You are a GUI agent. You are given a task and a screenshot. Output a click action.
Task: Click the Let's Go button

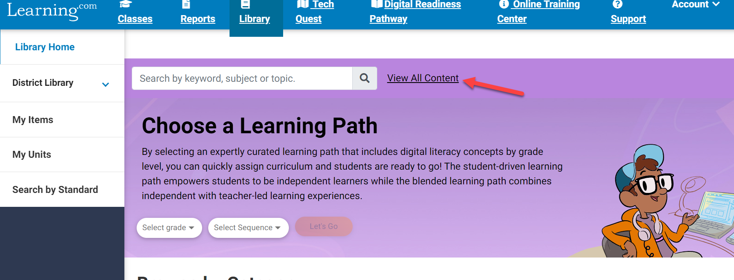[x=323, y=226]
